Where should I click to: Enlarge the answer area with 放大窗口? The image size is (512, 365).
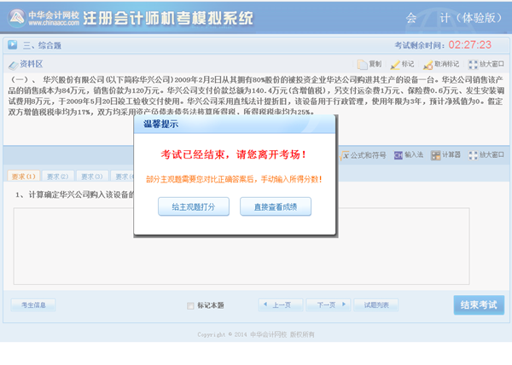click(x=486, y=155)
